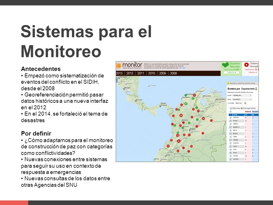The image size is (273, 205).
Task: Select the 2013 year tab
Action: [119, 73]
